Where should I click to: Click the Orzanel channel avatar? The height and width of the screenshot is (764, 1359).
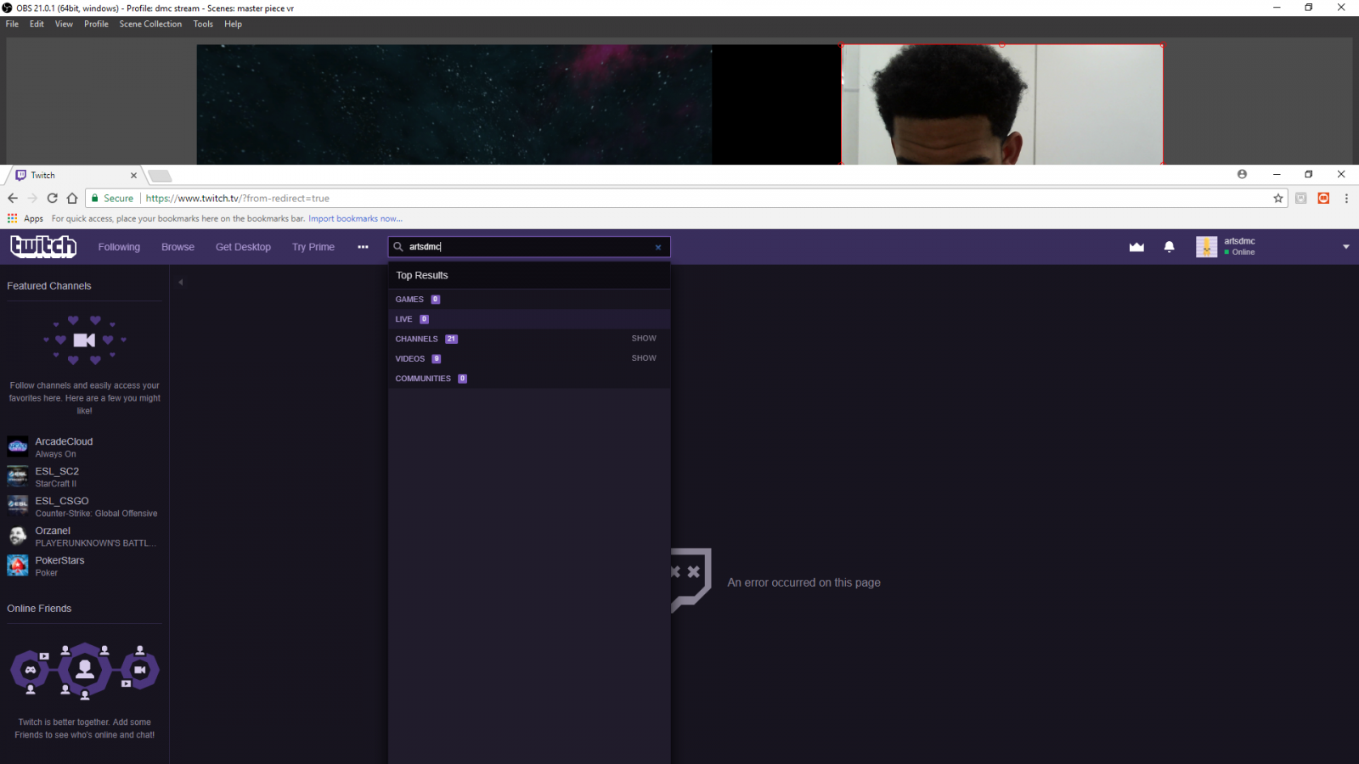click(x=18, y=536)
